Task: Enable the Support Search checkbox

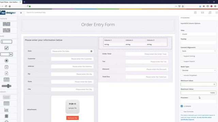Action: point(182,61)
